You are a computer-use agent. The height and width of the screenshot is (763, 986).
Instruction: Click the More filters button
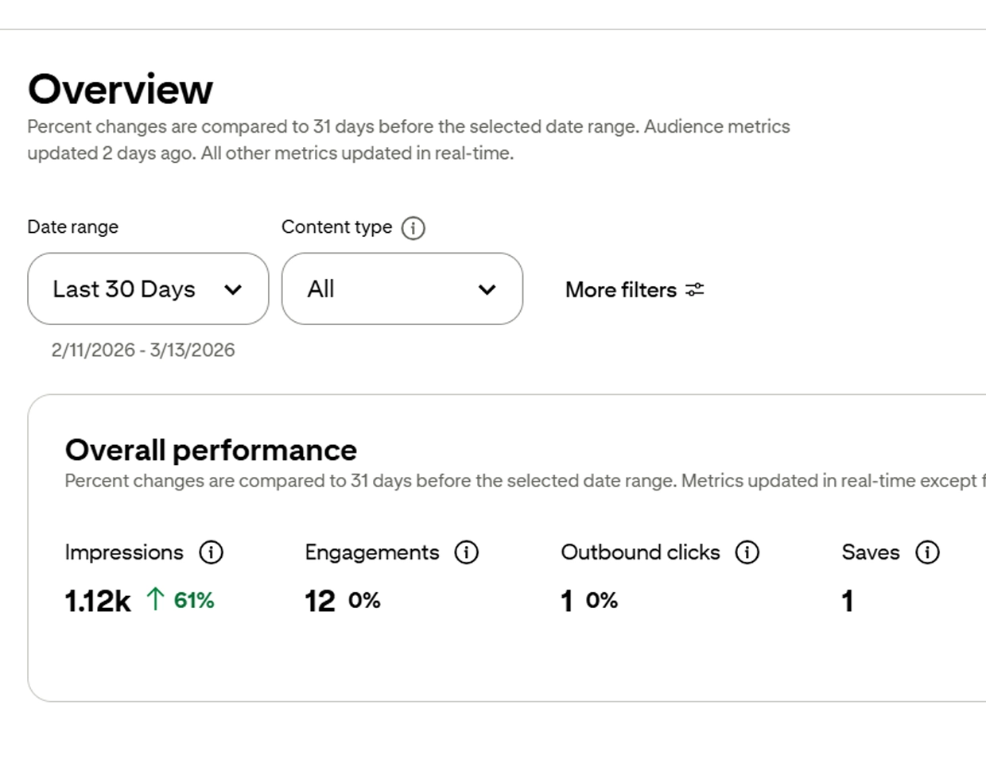click(x=635, y=290)
